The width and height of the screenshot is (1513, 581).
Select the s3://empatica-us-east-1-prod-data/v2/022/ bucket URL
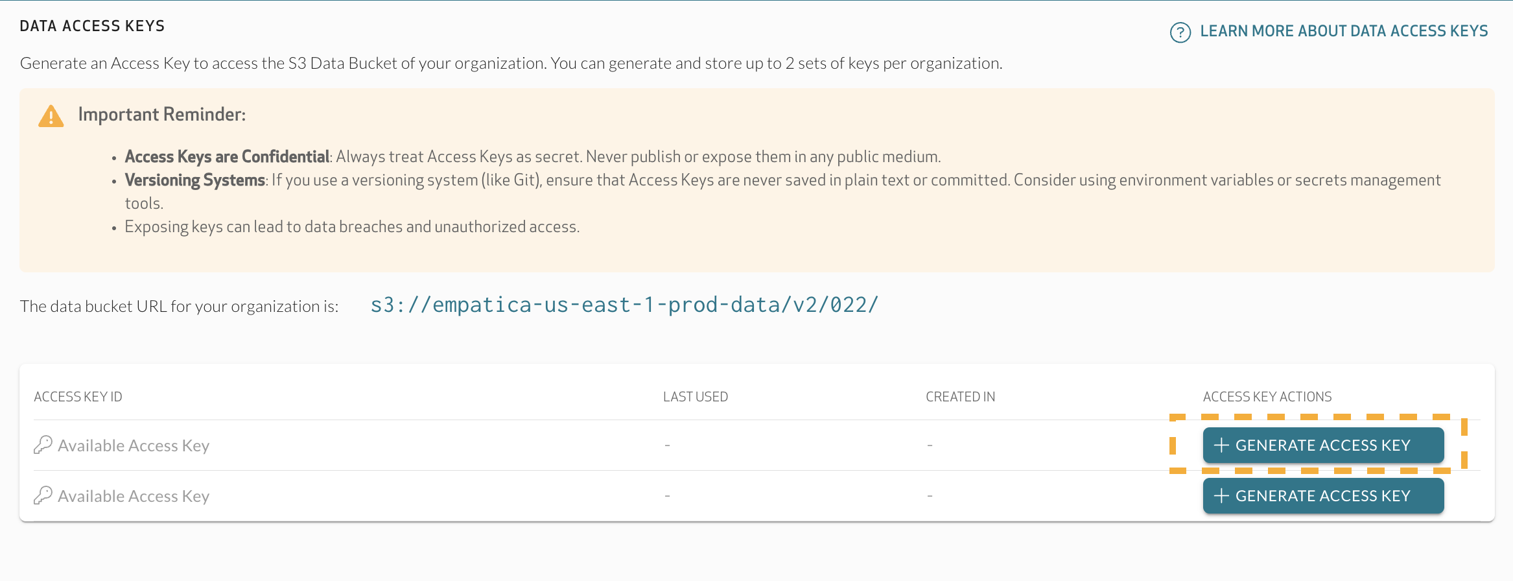(x=624, y=305)
